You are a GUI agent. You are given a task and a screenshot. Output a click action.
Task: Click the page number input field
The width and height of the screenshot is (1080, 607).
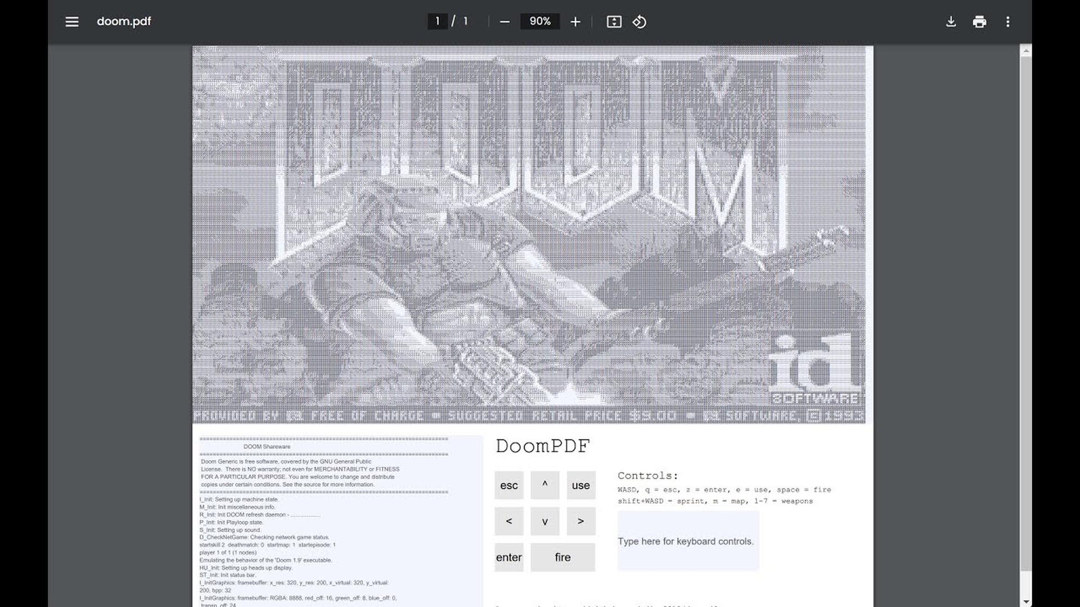(x=438, y=21)
